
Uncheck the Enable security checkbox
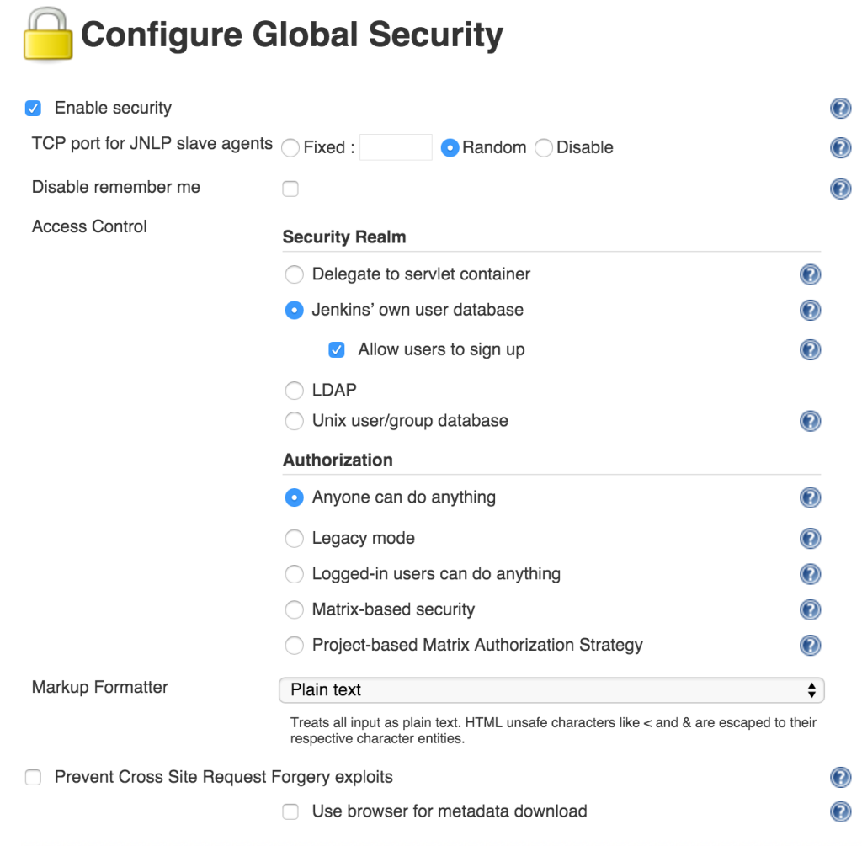[x=34, y=108]
